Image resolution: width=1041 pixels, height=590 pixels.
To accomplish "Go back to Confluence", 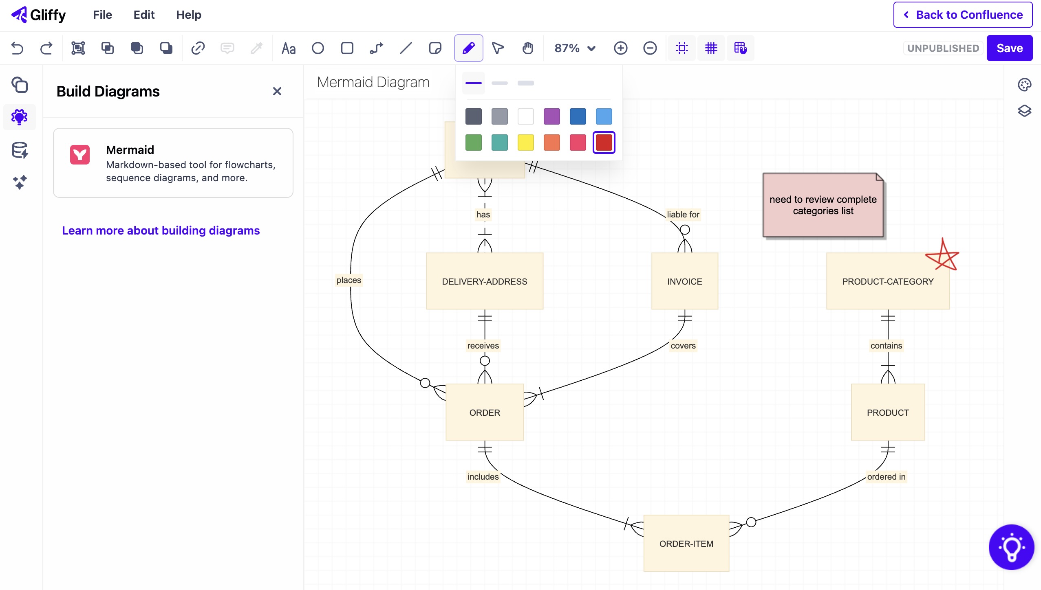I will point(963,15).
